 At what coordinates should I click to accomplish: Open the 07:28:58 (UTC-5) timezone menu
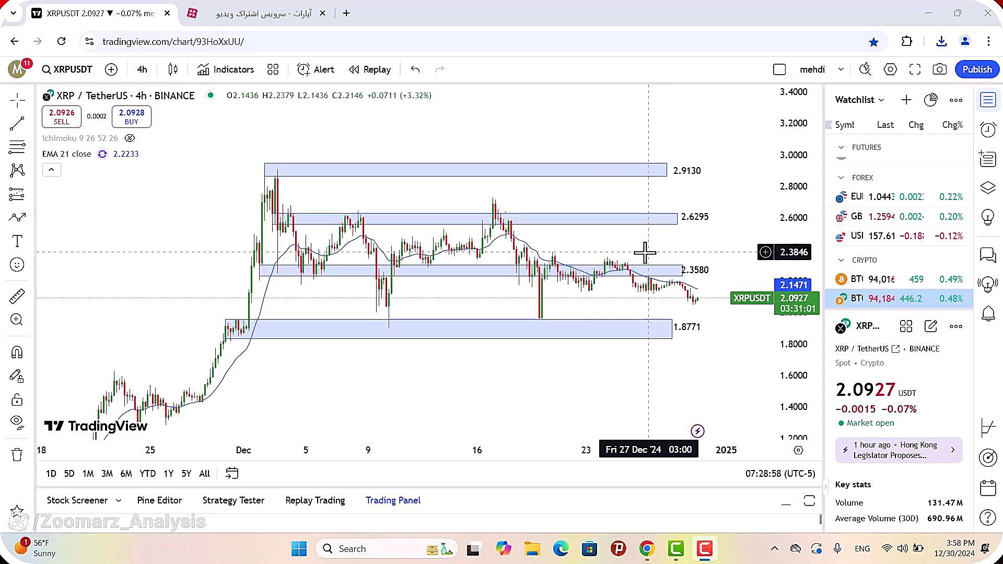pyautogui.click(x=780, y=474)
